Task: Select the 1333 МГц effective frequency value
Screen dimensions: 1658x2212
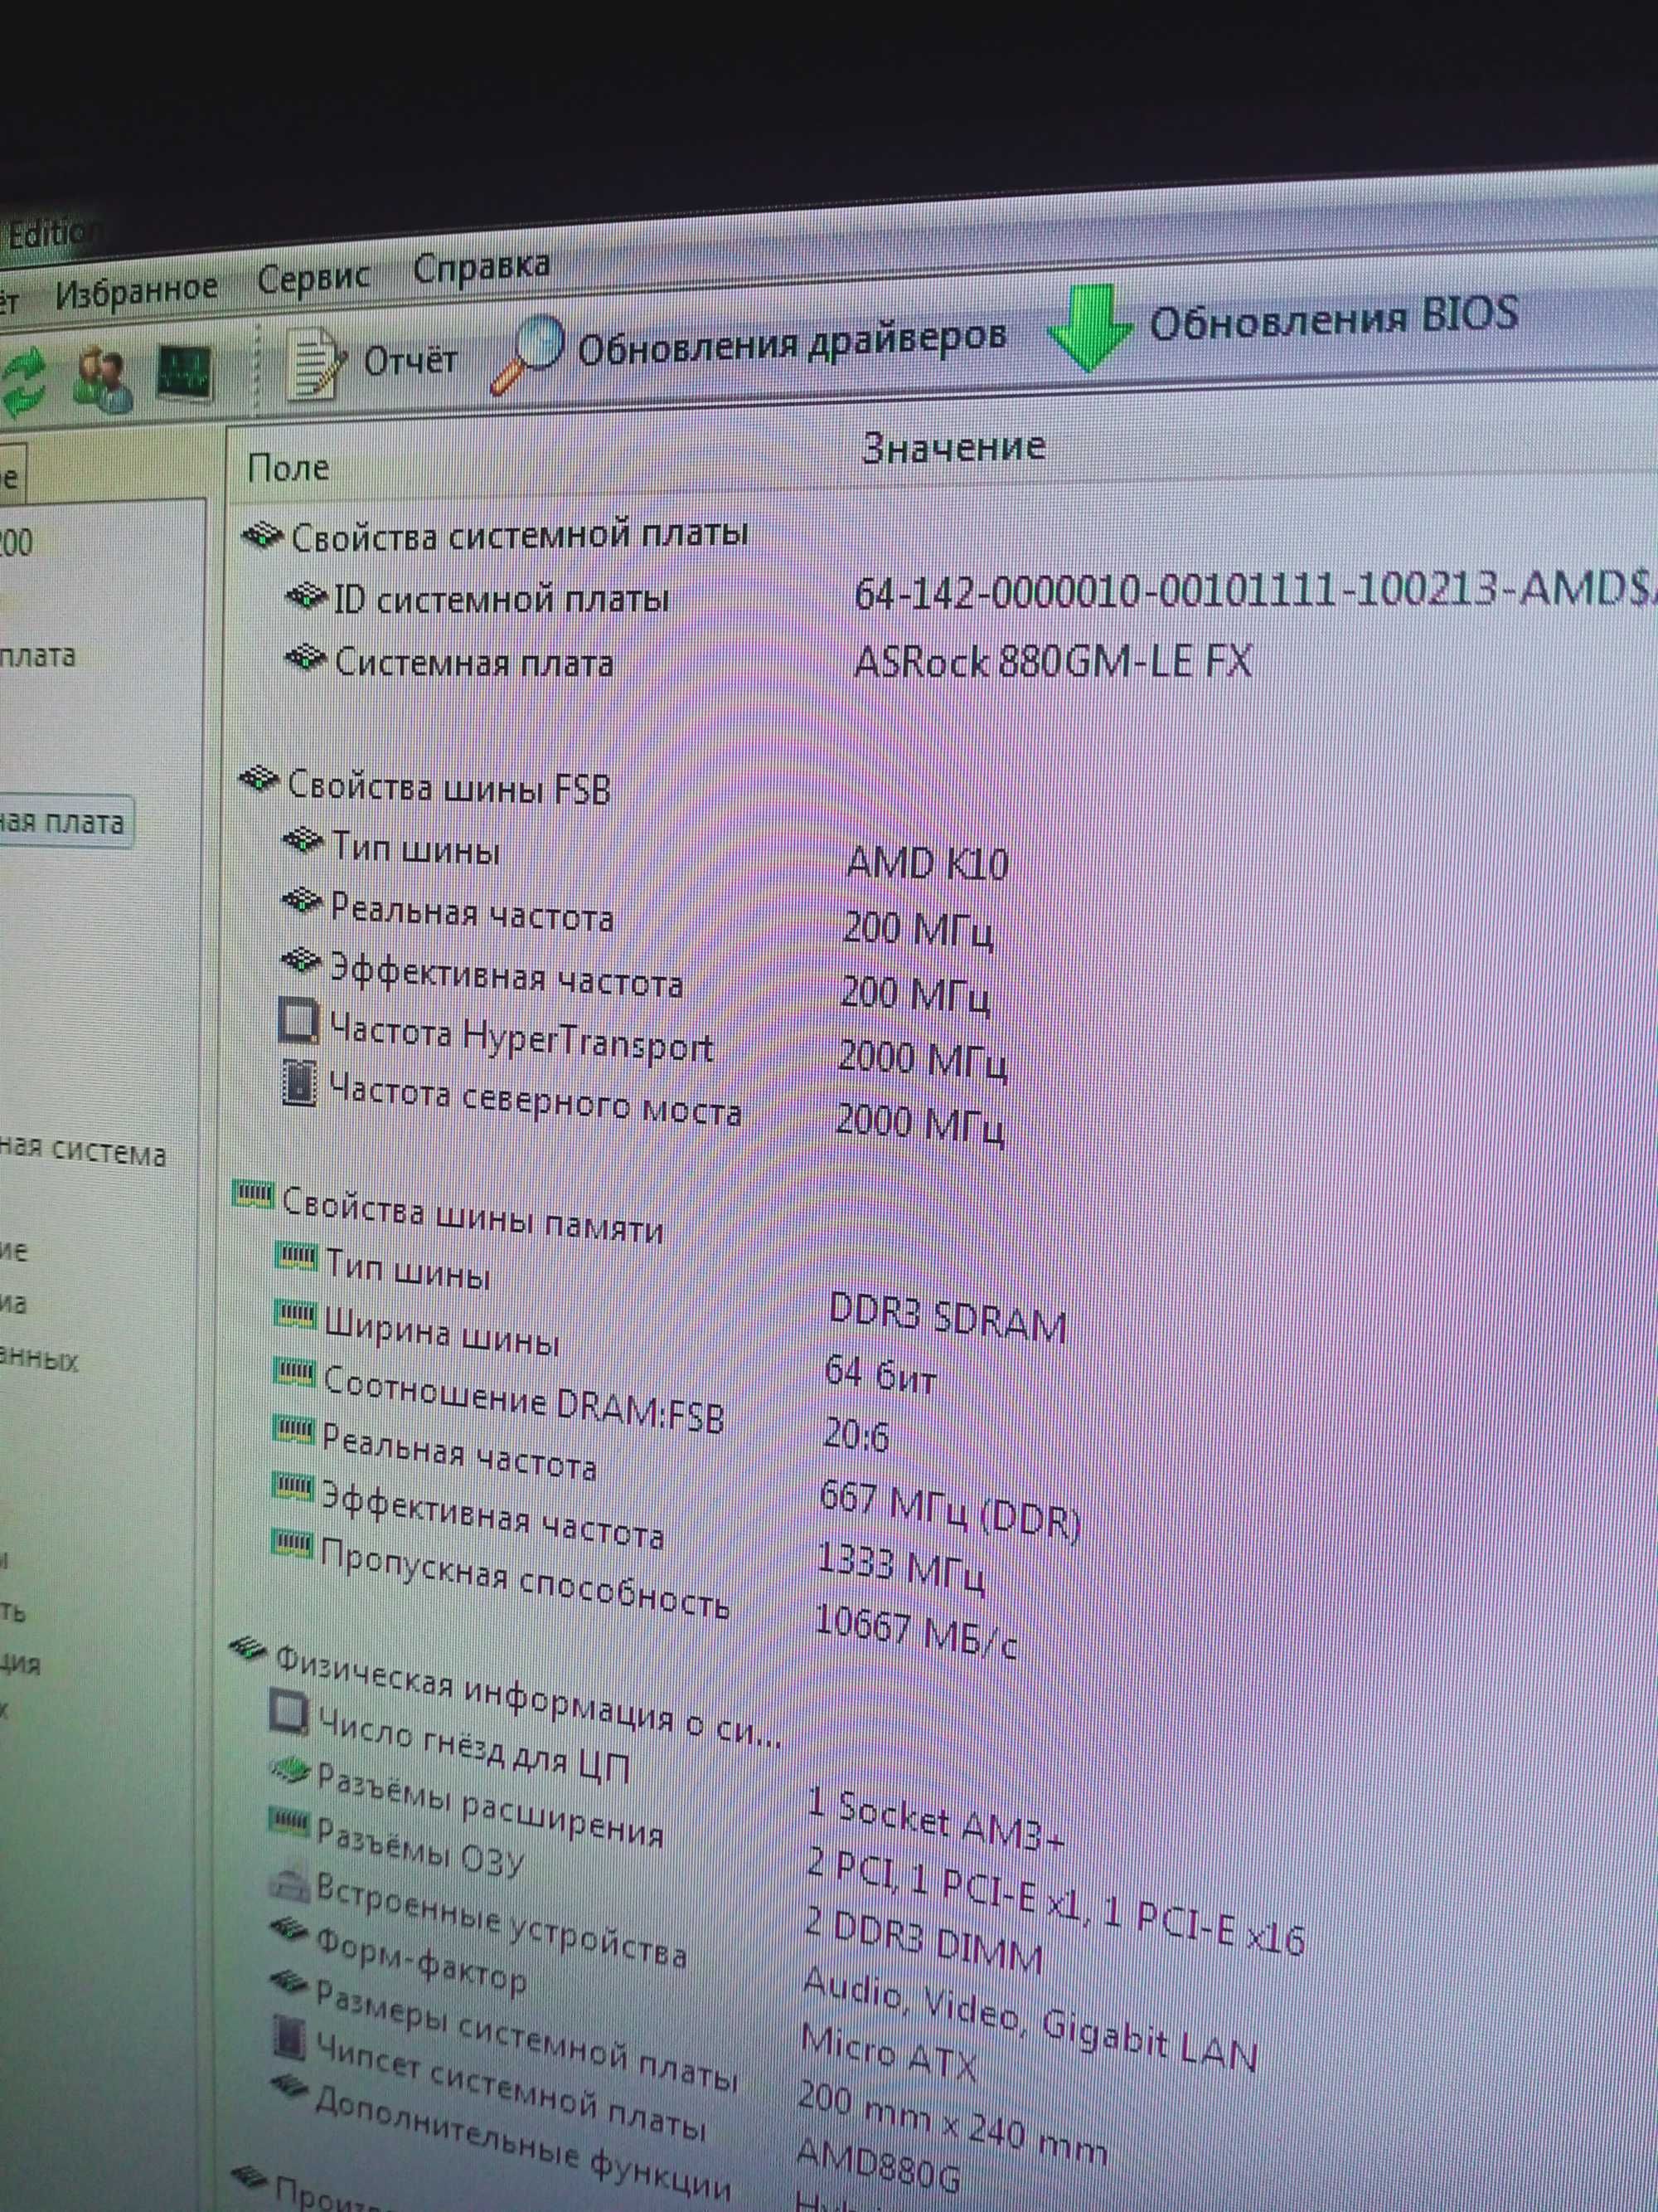Action: tap(900, 1568)
